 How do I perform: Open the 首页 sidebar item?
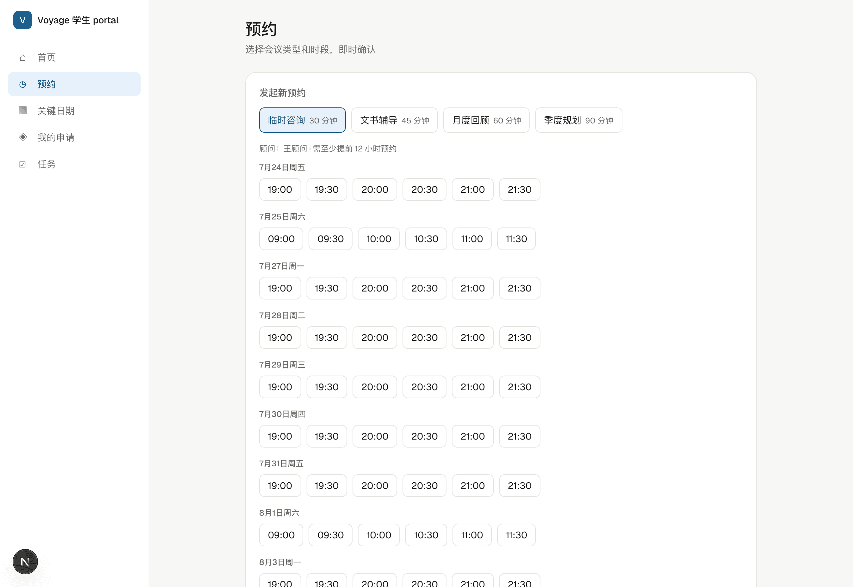click(x=74, y=57)
